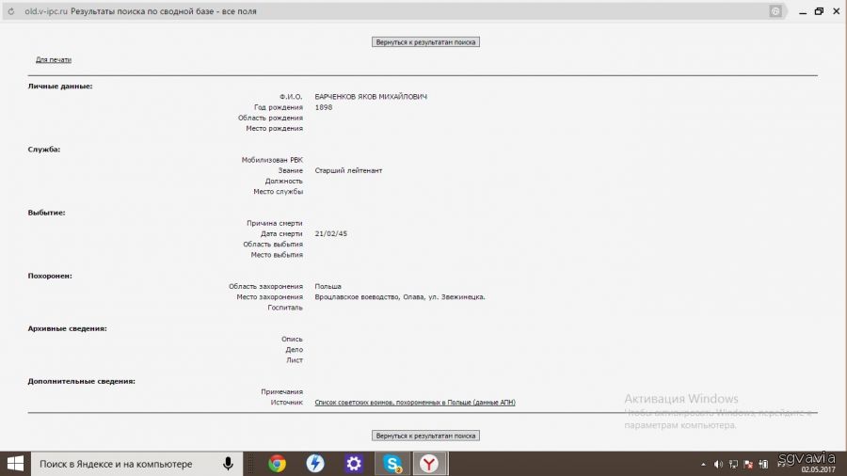
Task: Open the purple gear settings app in taskbar
Action: [x=354, y=464]
